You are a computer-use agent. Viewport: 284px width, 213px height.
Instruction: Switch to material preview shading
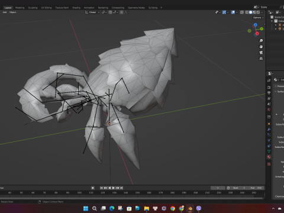[254, 12]
